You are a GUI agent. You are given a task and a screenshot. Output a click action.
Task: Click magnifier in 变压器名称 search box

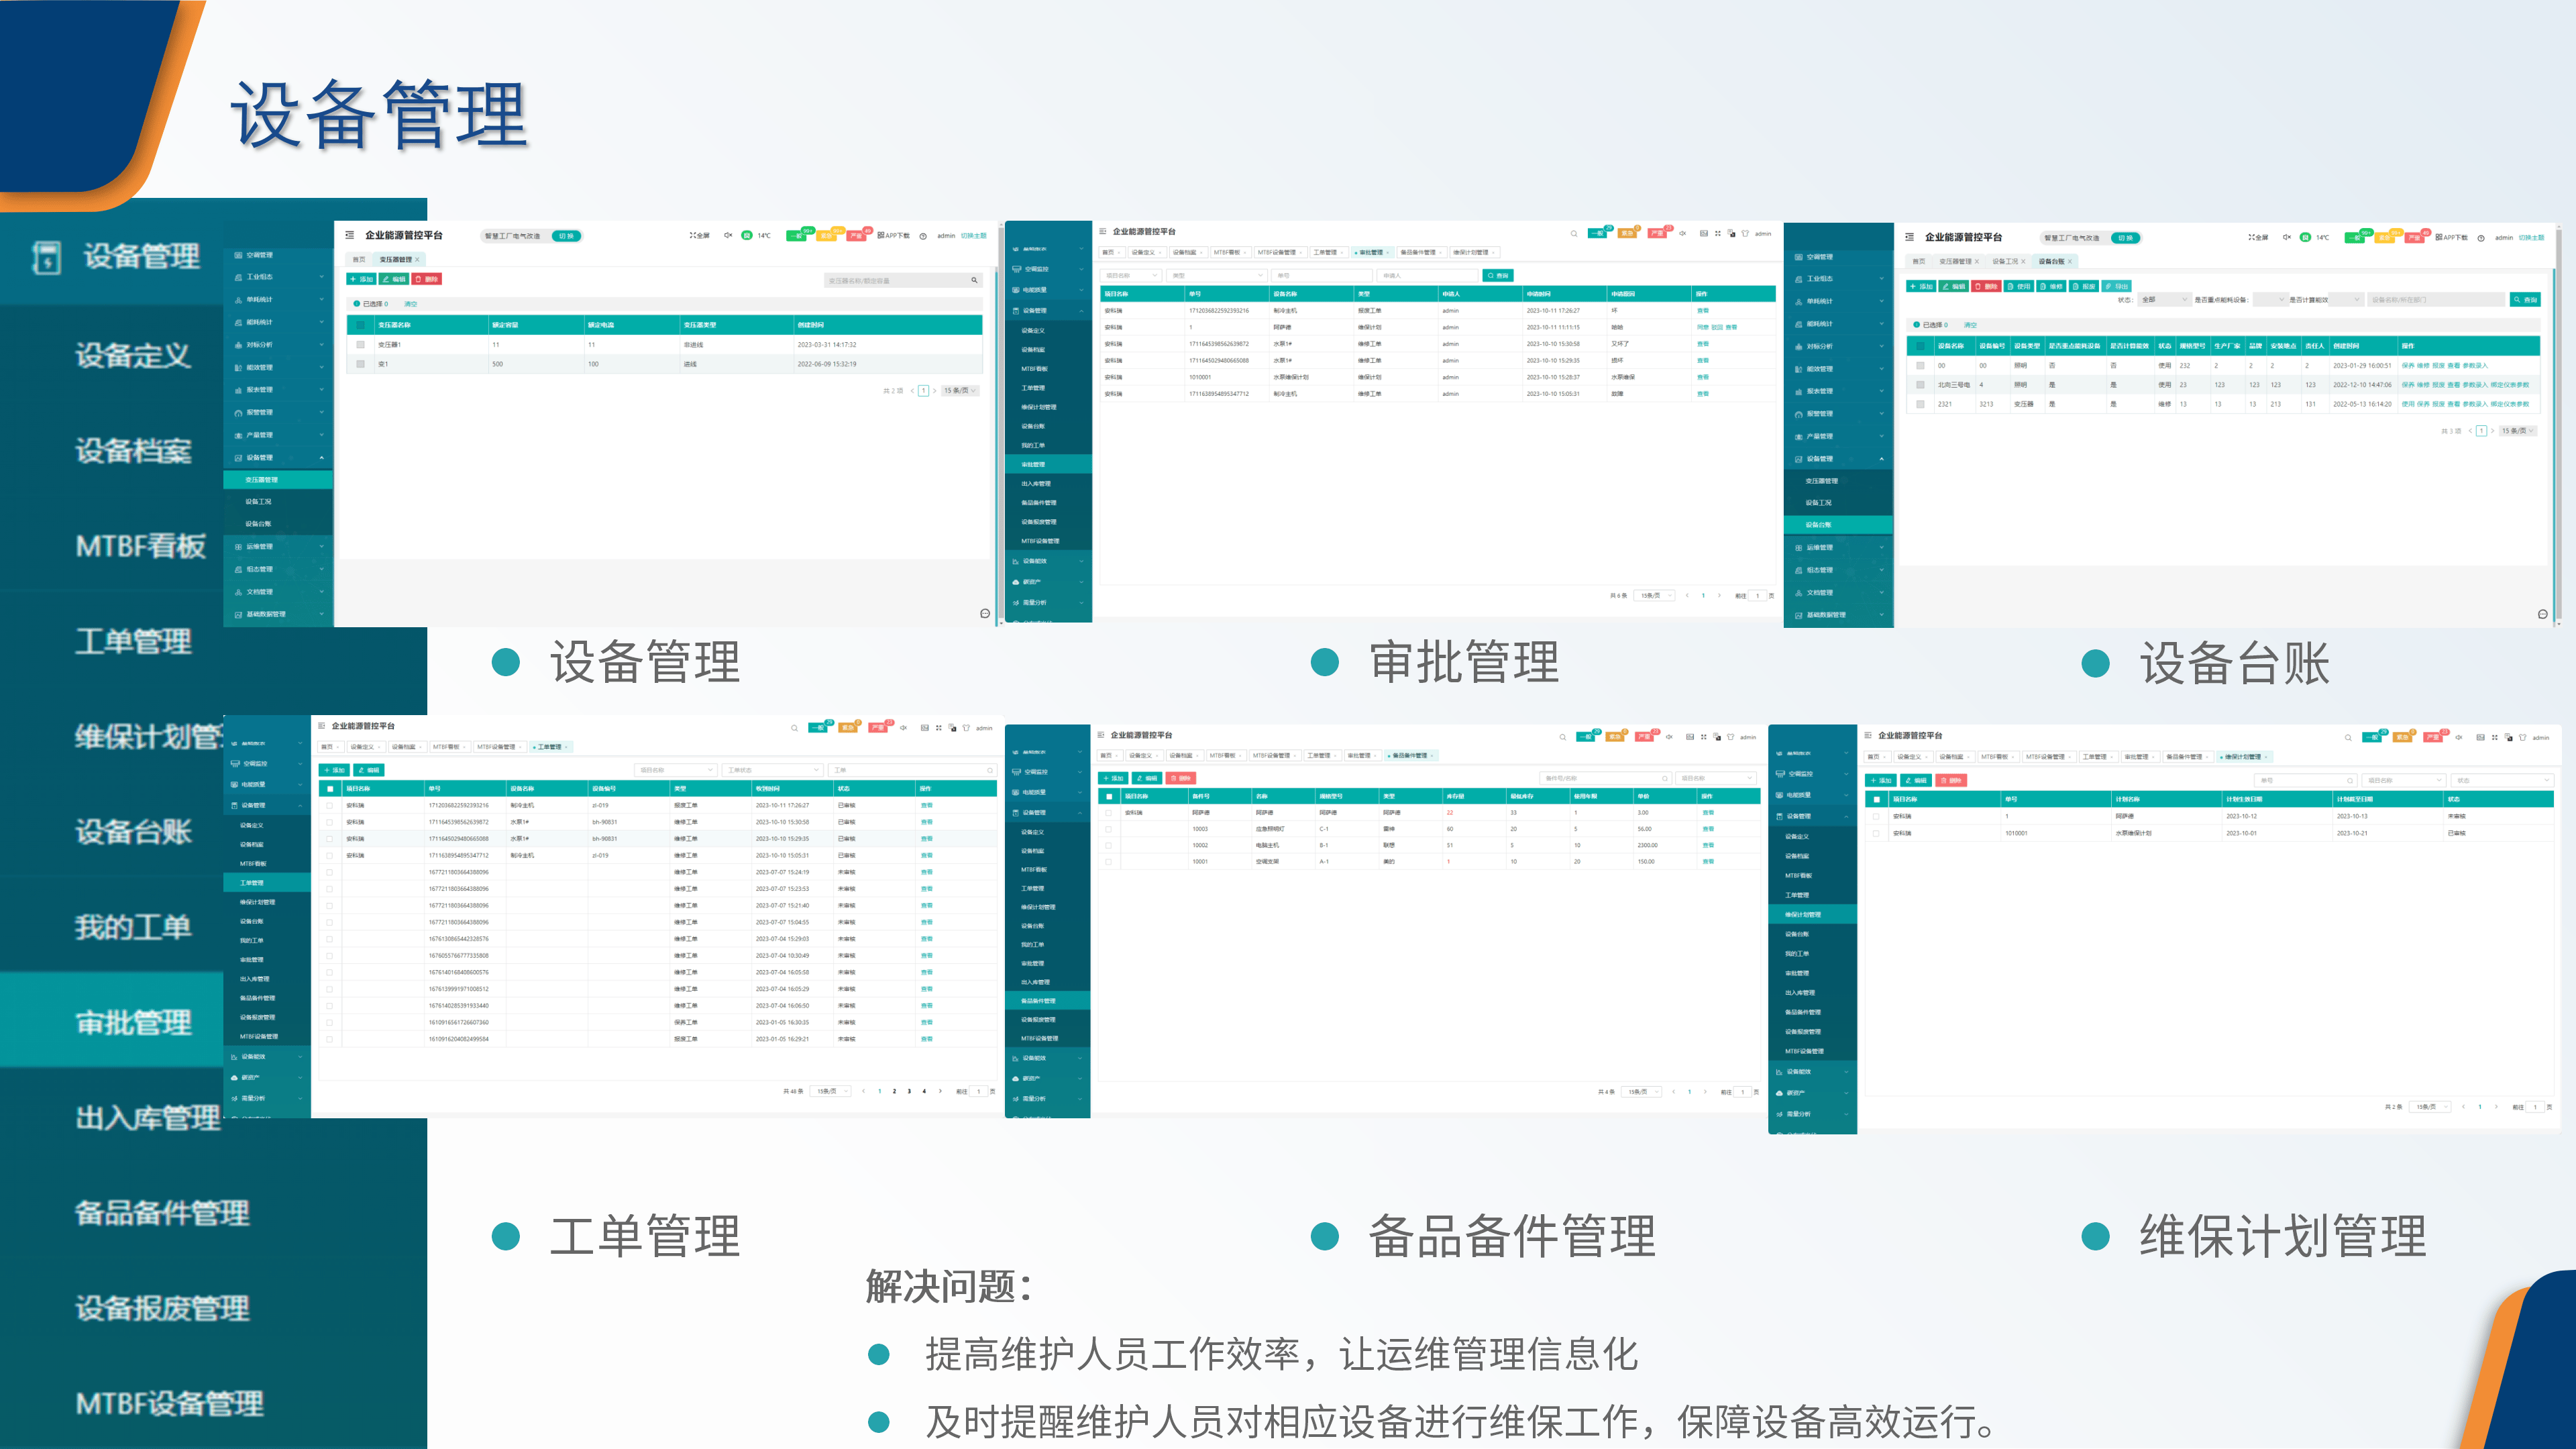[974, 280]
